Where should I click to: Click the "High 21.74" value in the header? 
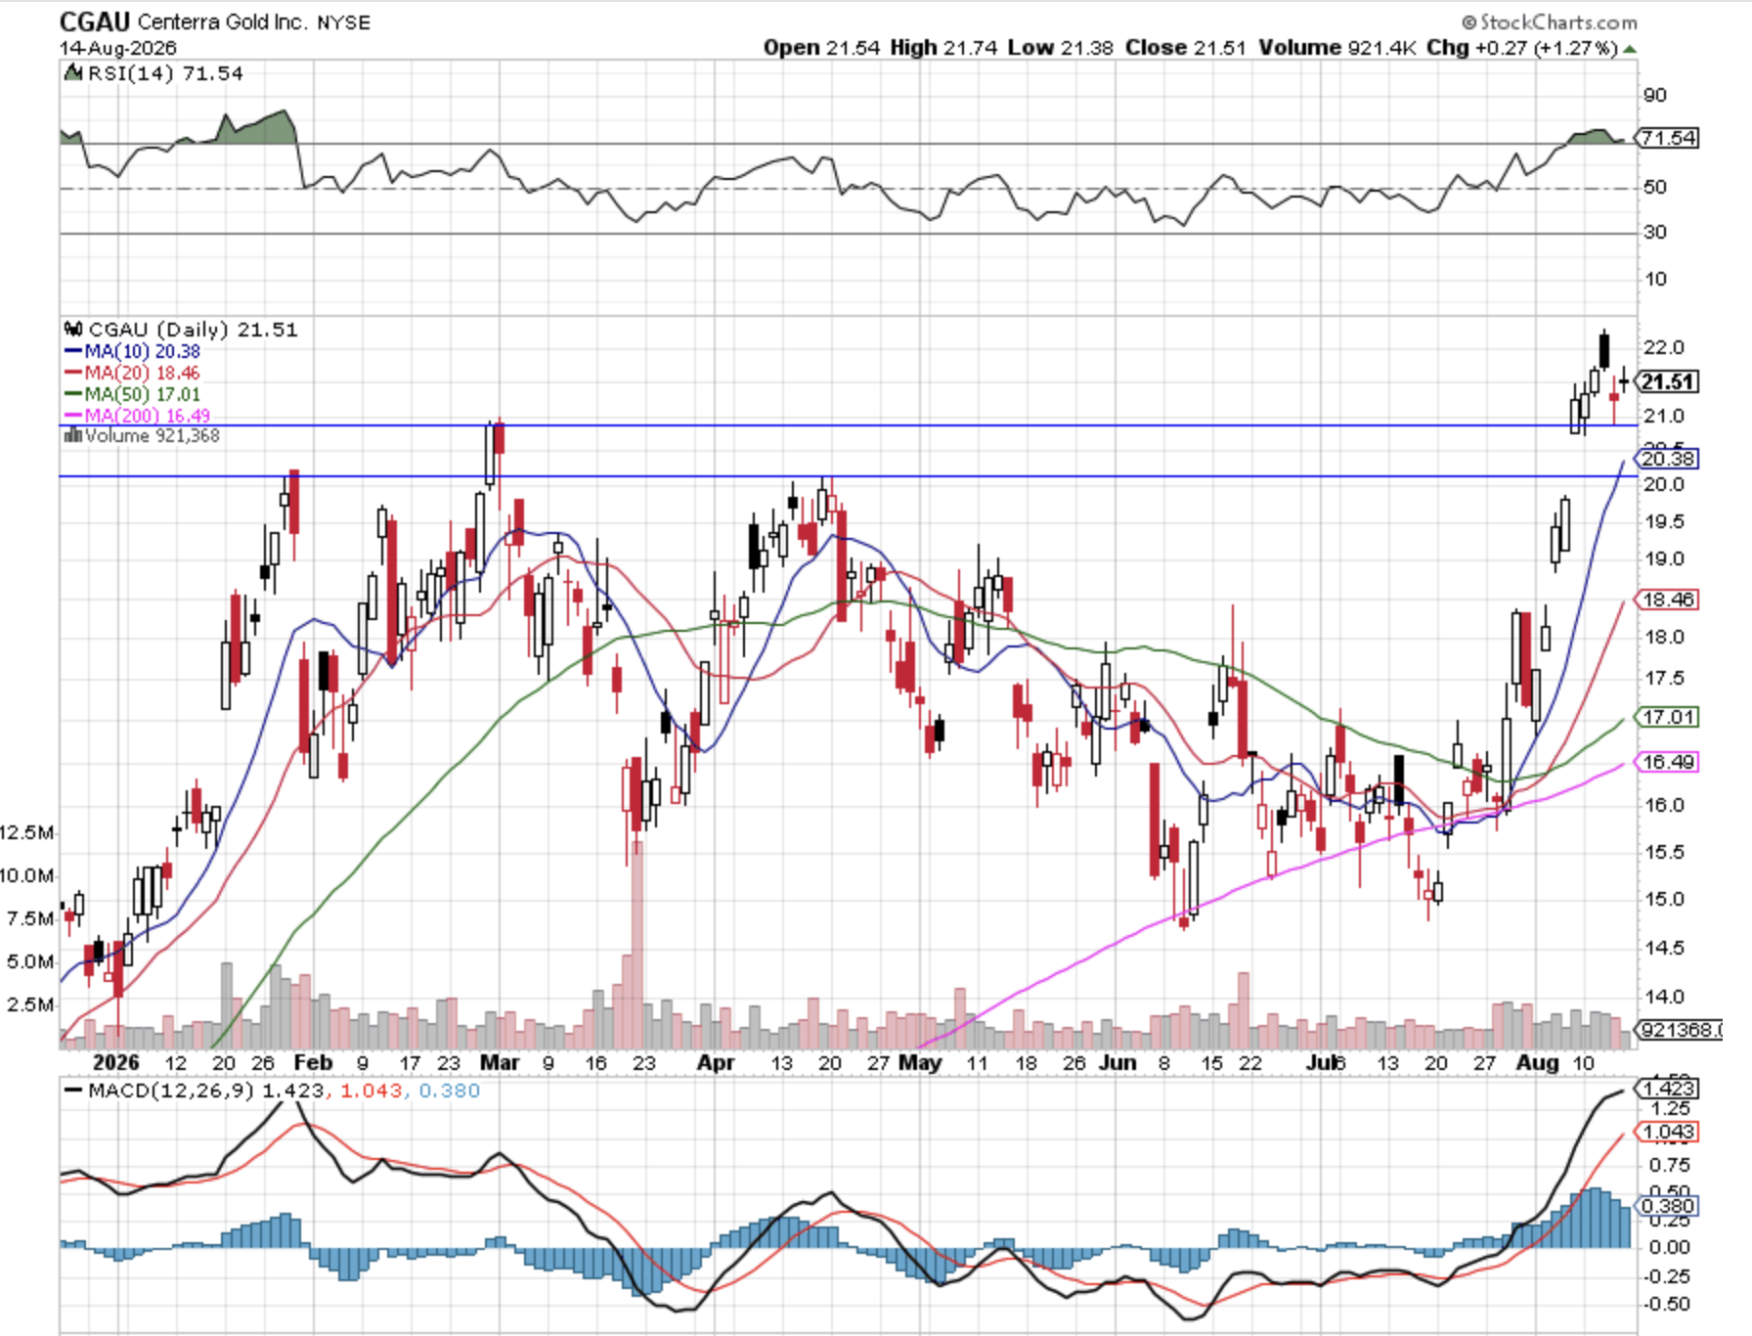(943, 48)
